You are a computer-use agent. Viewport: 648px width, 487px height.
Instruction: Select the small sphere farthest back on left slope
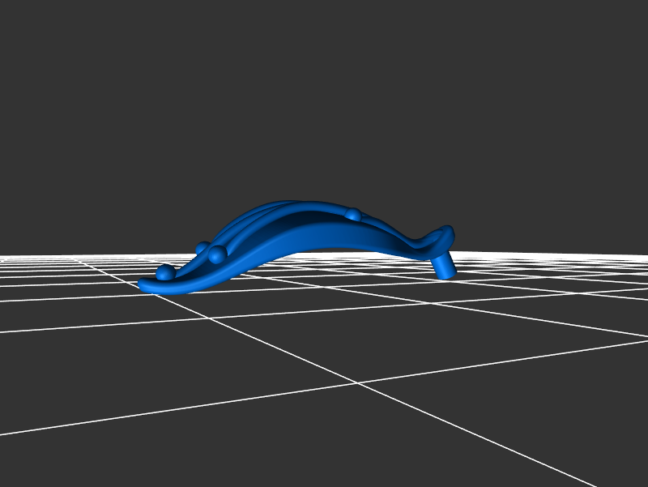click(202, 248)
